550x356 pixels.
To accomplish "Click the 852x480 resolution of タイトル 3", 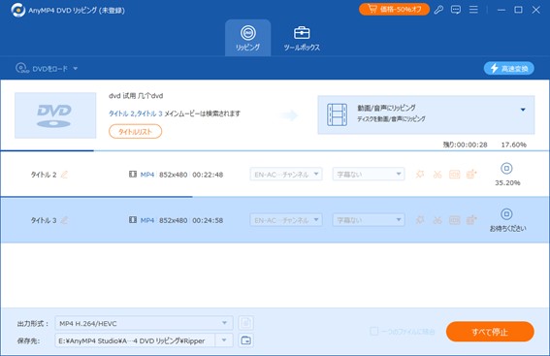I will (x=174, y=220).
